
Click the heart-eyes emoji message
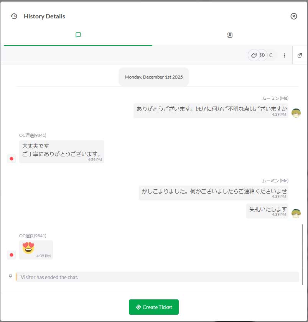coord(28,248)
